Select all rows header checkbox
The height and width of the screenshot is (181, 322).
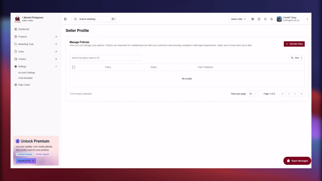73,67
